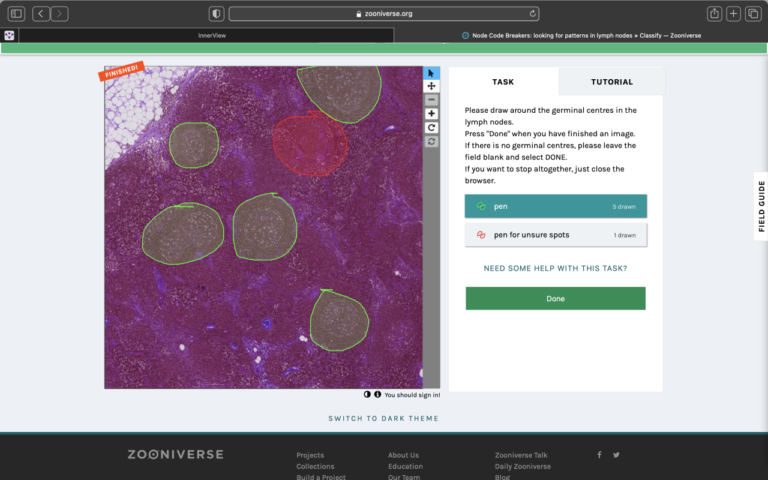Image resolution: width=768 pixels, height=480 pixels.
Task: Reload the zooniverse.org page
Action: pyautogui.click(x=532, y=13)
